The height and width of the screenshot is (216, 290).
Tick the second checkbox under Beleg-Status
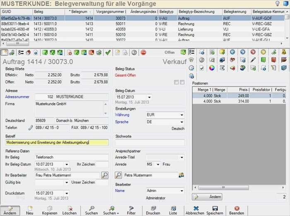(182, 82)
